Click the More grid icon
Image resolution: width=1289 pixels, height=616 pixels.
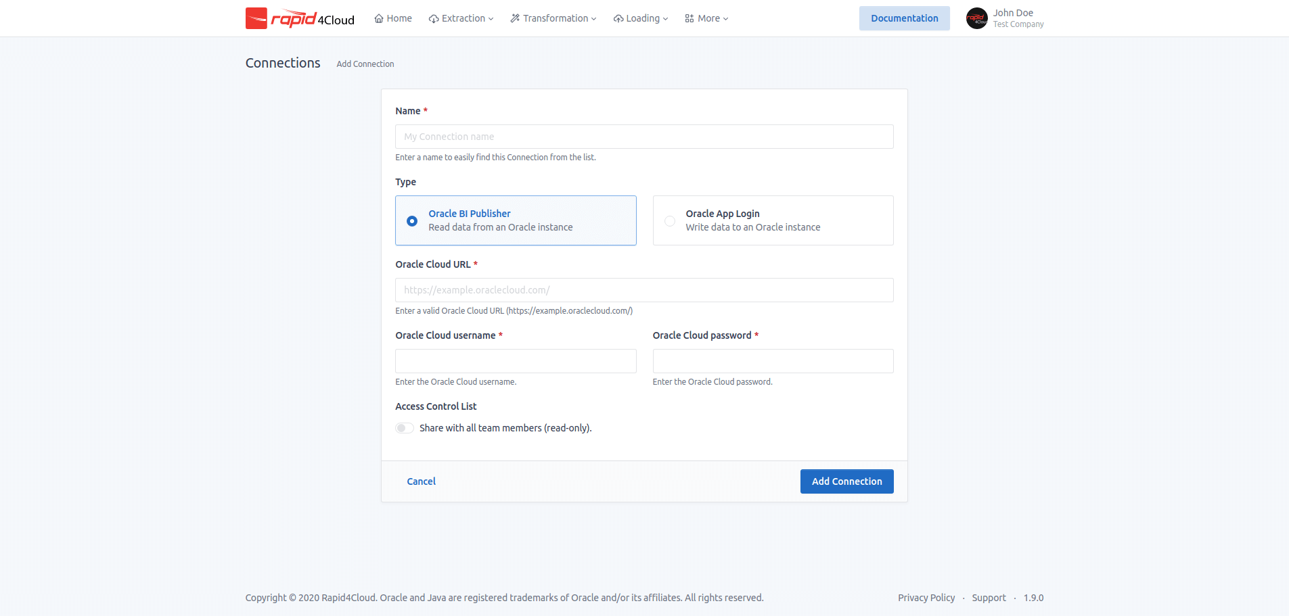pyautogui.click(x=689, y=19)
